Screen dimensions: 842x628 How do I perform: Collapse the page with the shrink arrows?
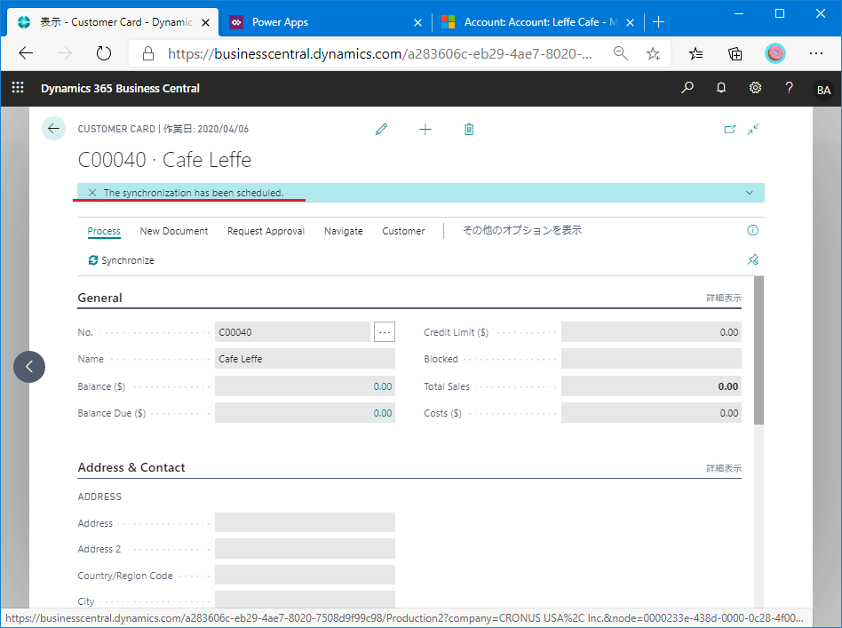[x=753, y=129]
